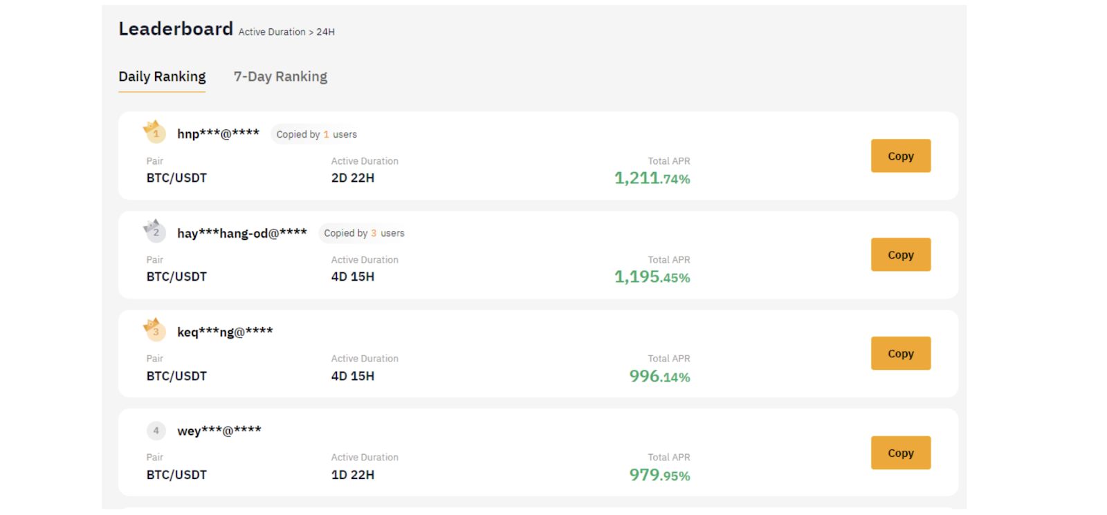Image resolution: width=1107 pixels, height=515 pixels.
Task: Click the gold rank 1 medal icon
Action: coord(154,131)
